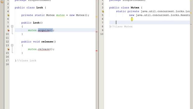The image size is (193, 109).
Task: Click 'new java.util.concurrent.locks.Reentr' on Mutex line 5
Action: point(160,15)
